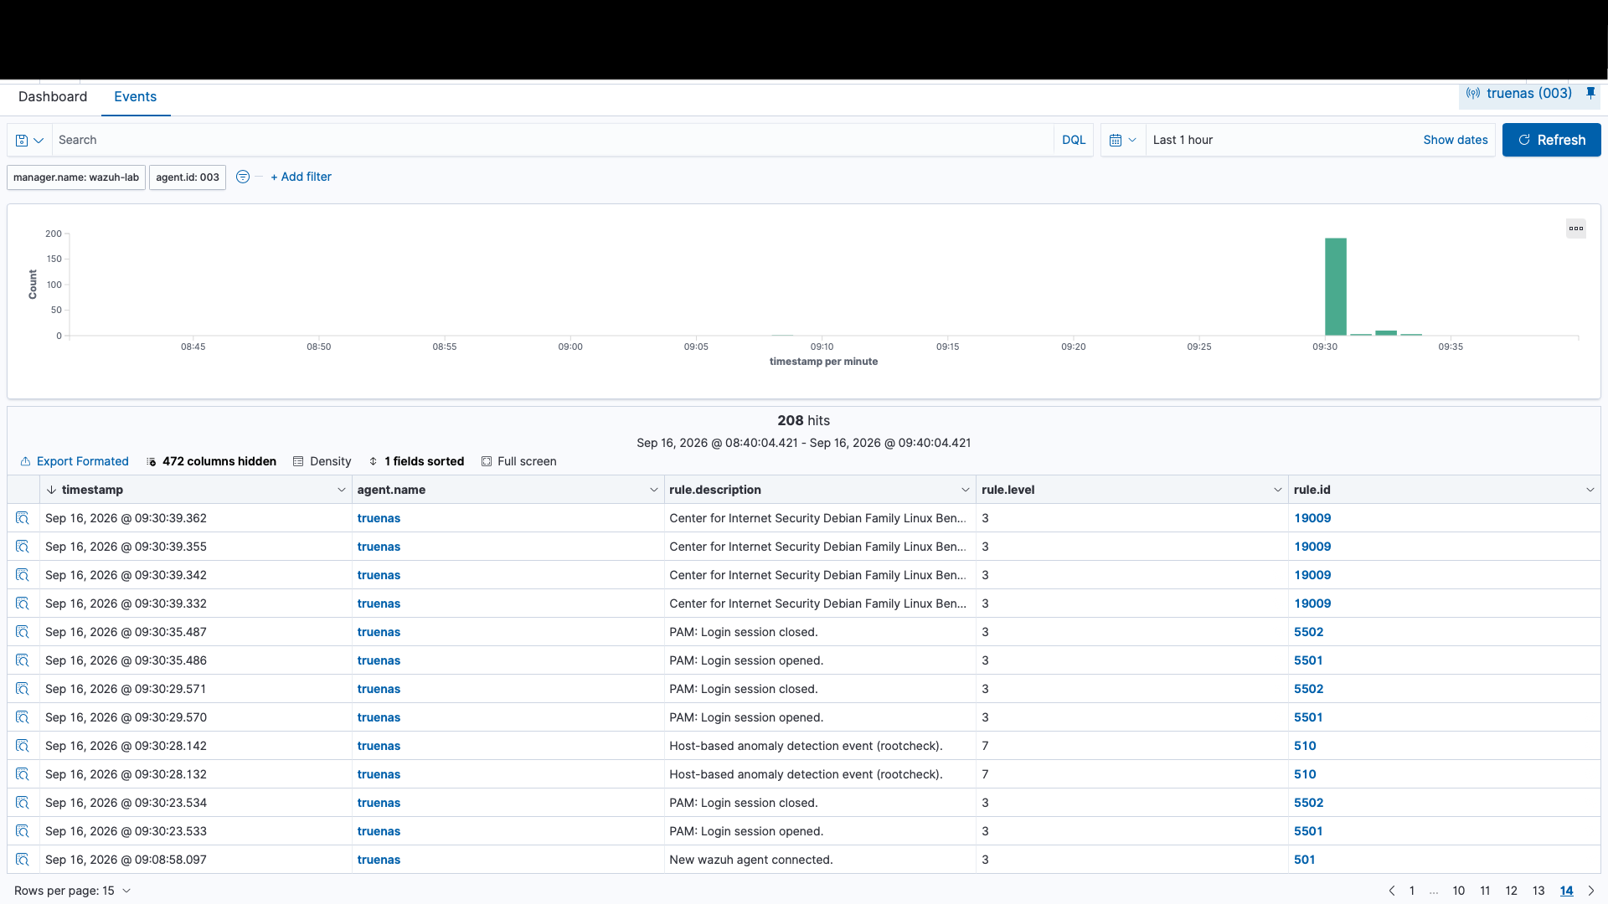Go to previous results page arrow

point(1392,891)
